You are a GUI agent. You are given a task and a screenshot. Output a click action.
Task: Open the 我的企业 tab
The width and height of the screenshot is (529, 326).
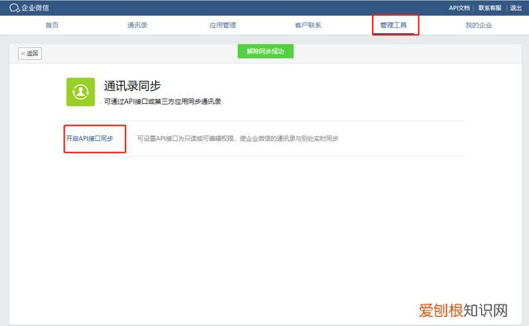click(x=479, y=26)
